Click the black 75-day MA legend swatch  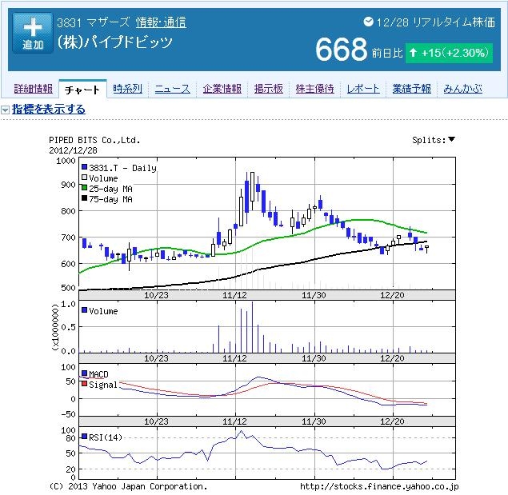[x=84, y=198]
